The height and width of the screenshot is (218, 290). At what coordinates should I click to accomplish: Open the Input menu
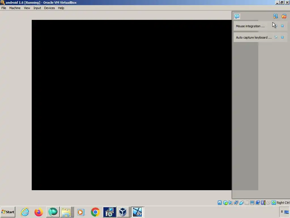click(x=37, y=8)
